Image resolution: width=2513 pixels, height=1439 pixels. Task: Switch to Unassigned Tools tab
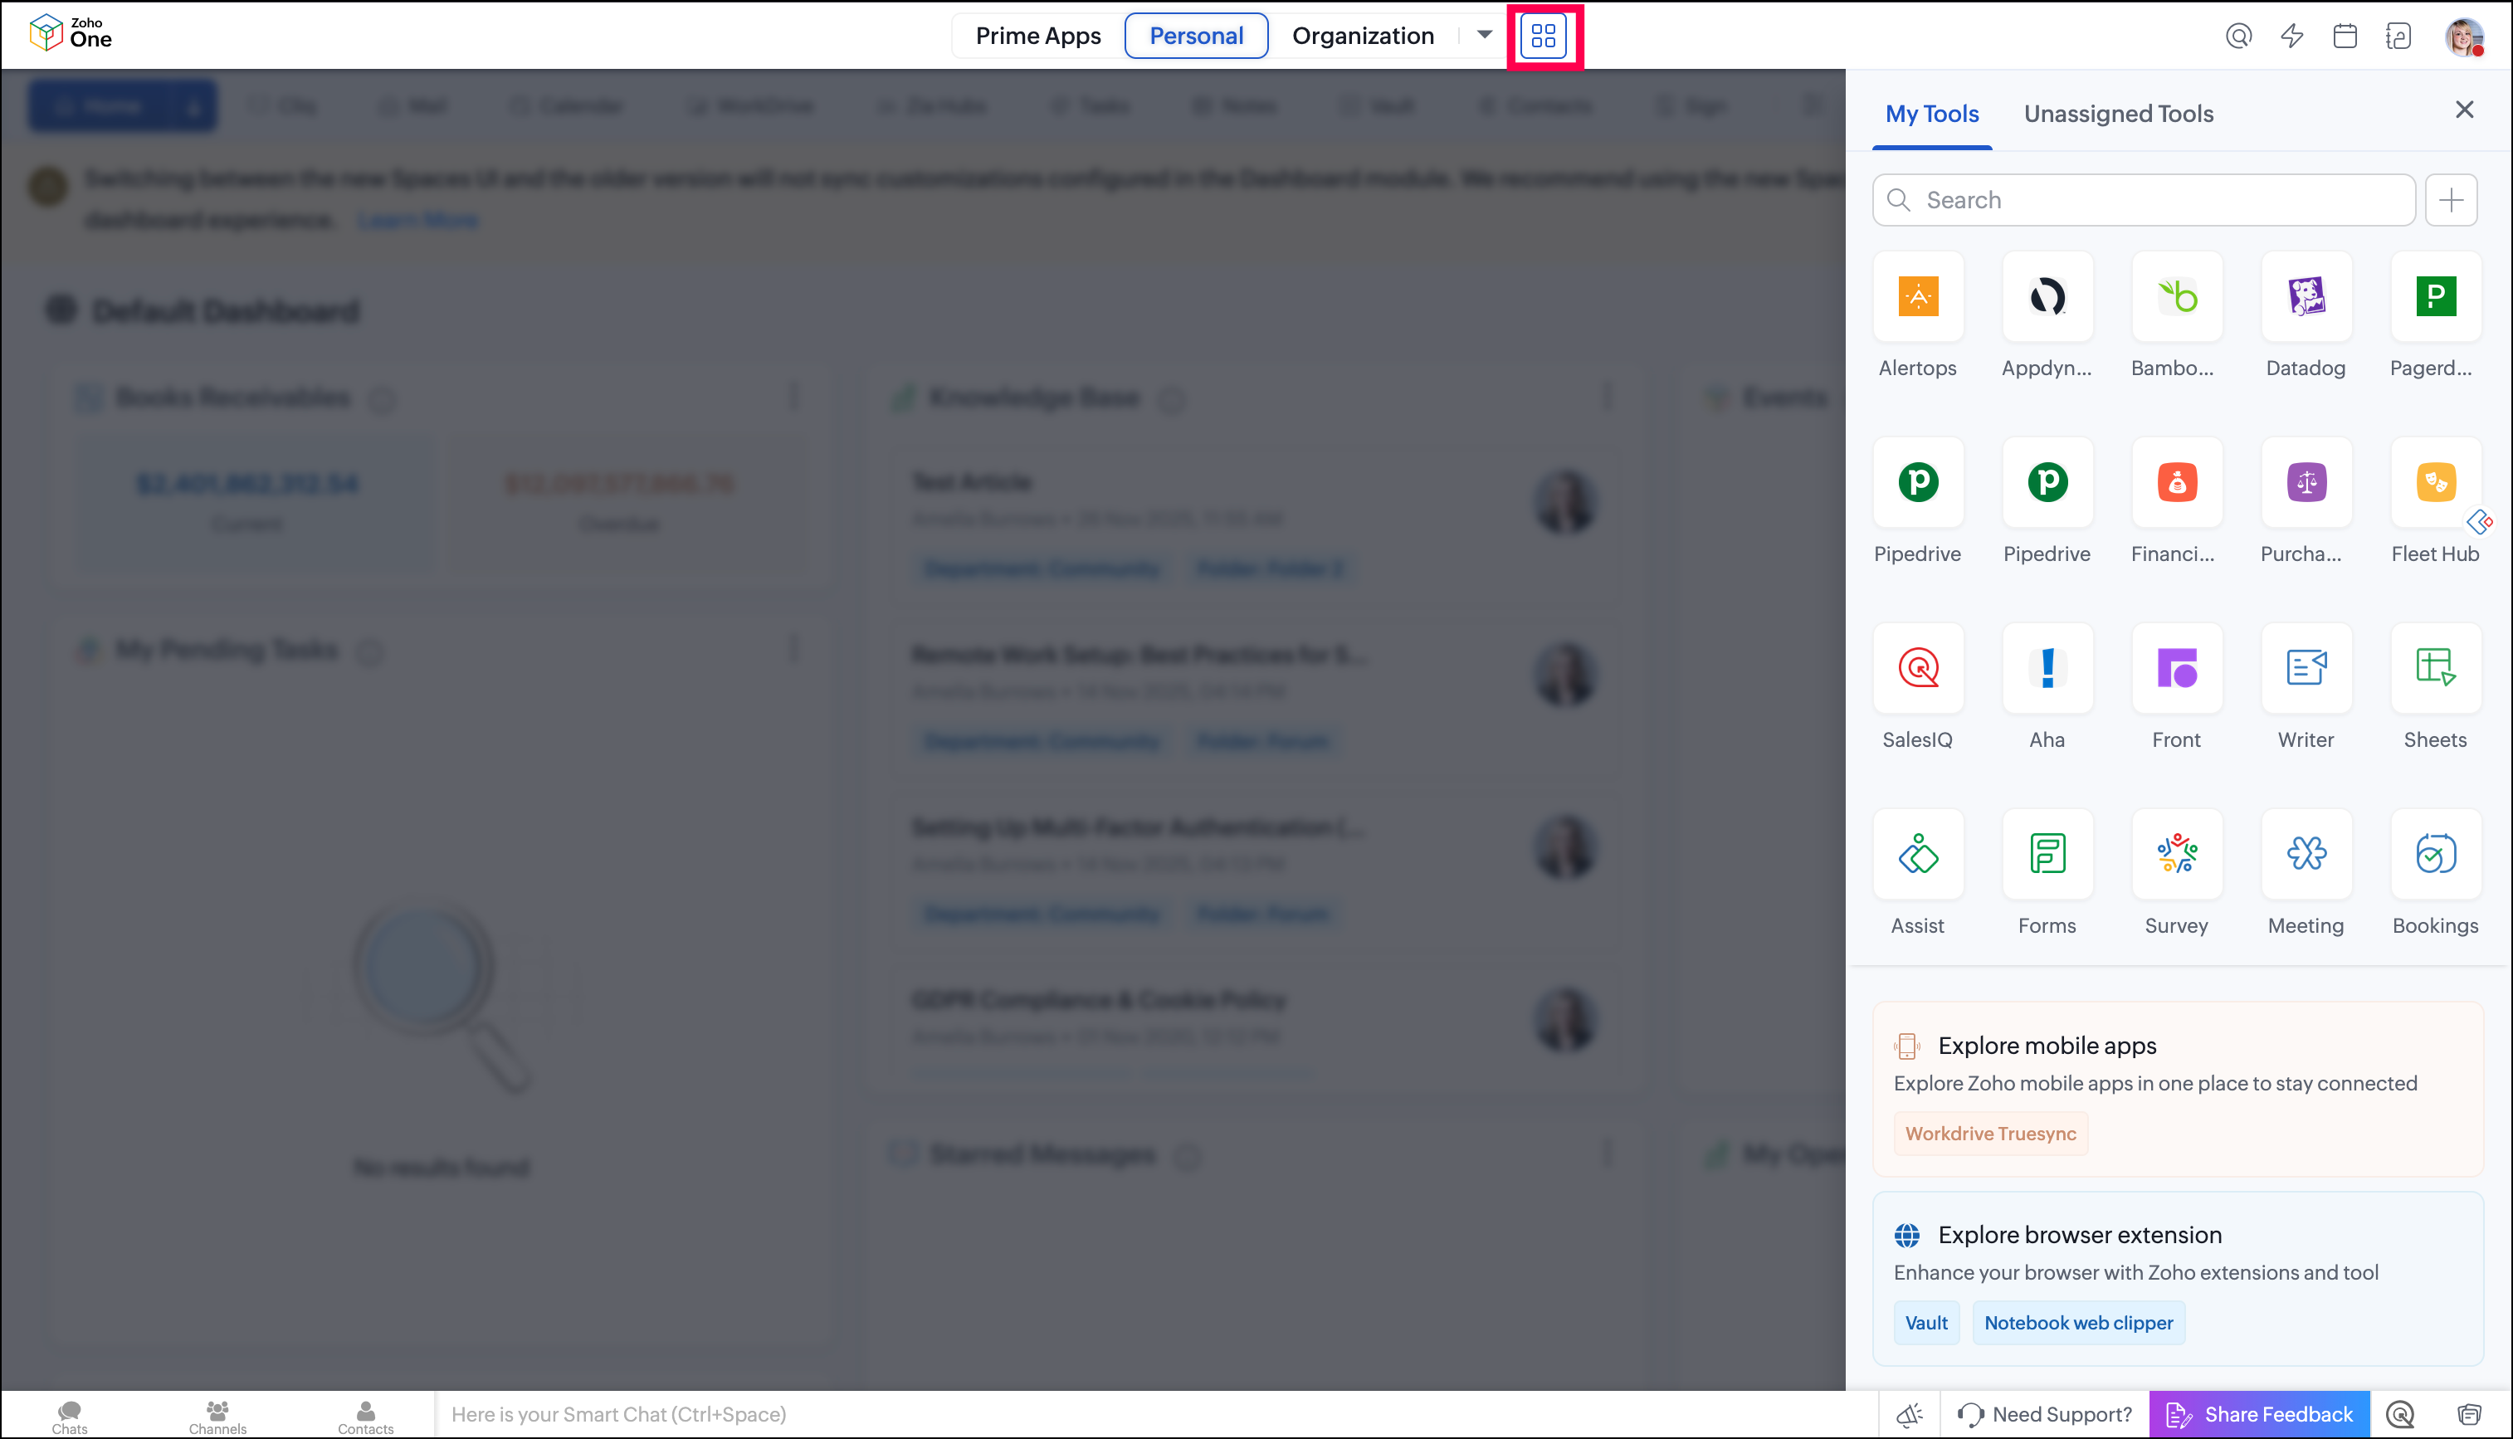[x=2119, y=114]
